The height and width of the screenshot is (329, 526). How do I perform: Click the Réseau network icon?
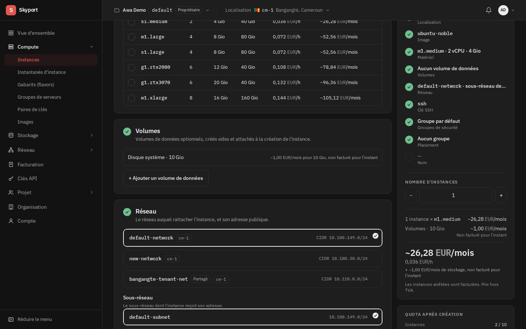click(x=11, y=150)
